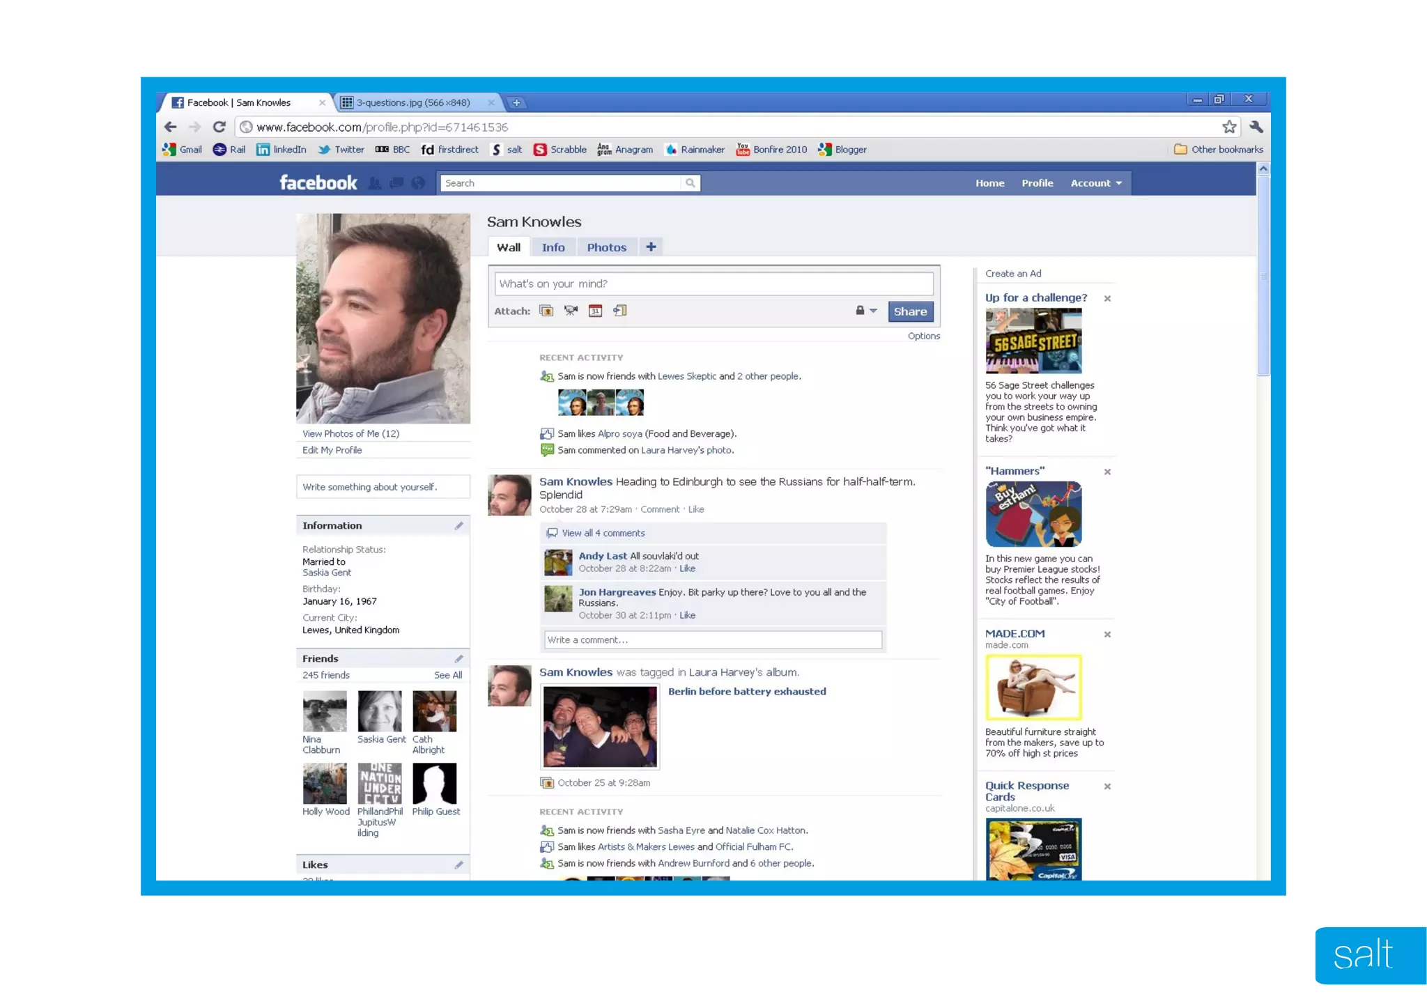
Task: Attach a photo to the status
Action: coord(546,311)
